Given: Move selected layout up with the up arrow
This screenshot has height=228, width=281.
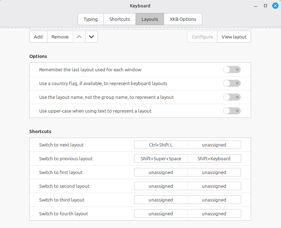Looking at the screenshot, I should 79,37.
